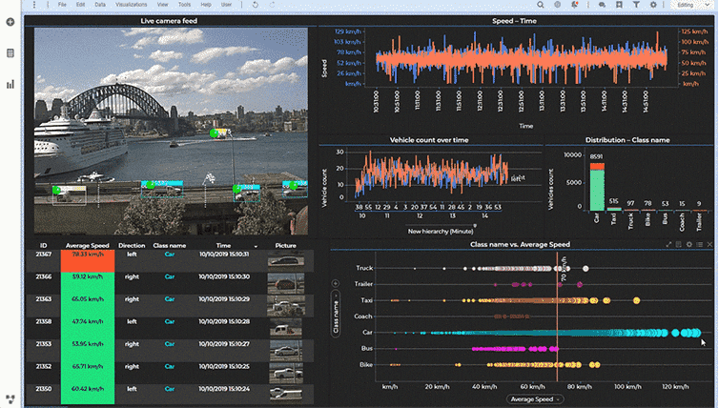Click the Taxi bar labeled 515

(614, 209)
